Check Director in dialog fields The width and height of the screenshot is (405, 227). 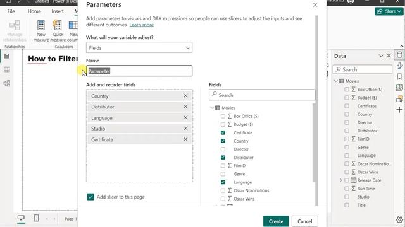click(223, 149)
